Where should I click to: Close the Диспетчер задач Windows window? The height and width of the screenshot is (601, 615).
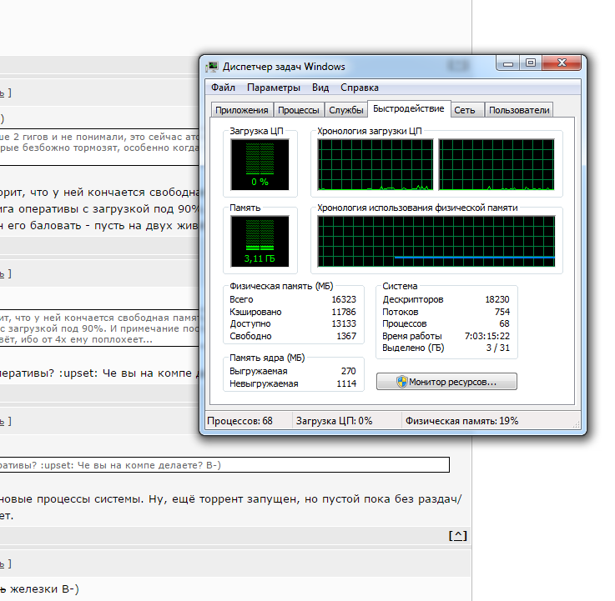(561, 63)
